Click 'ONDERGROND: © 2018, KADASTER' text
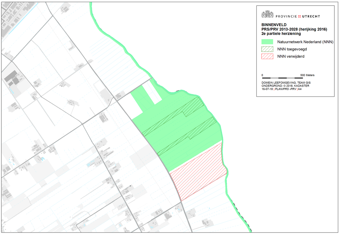Screen dimensions: 340x235 [x=285, y=86]
